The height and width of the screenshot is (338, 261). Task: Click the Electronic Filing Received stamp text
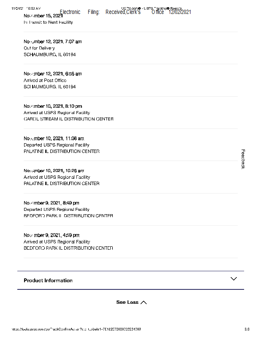[x=125, y=12]
